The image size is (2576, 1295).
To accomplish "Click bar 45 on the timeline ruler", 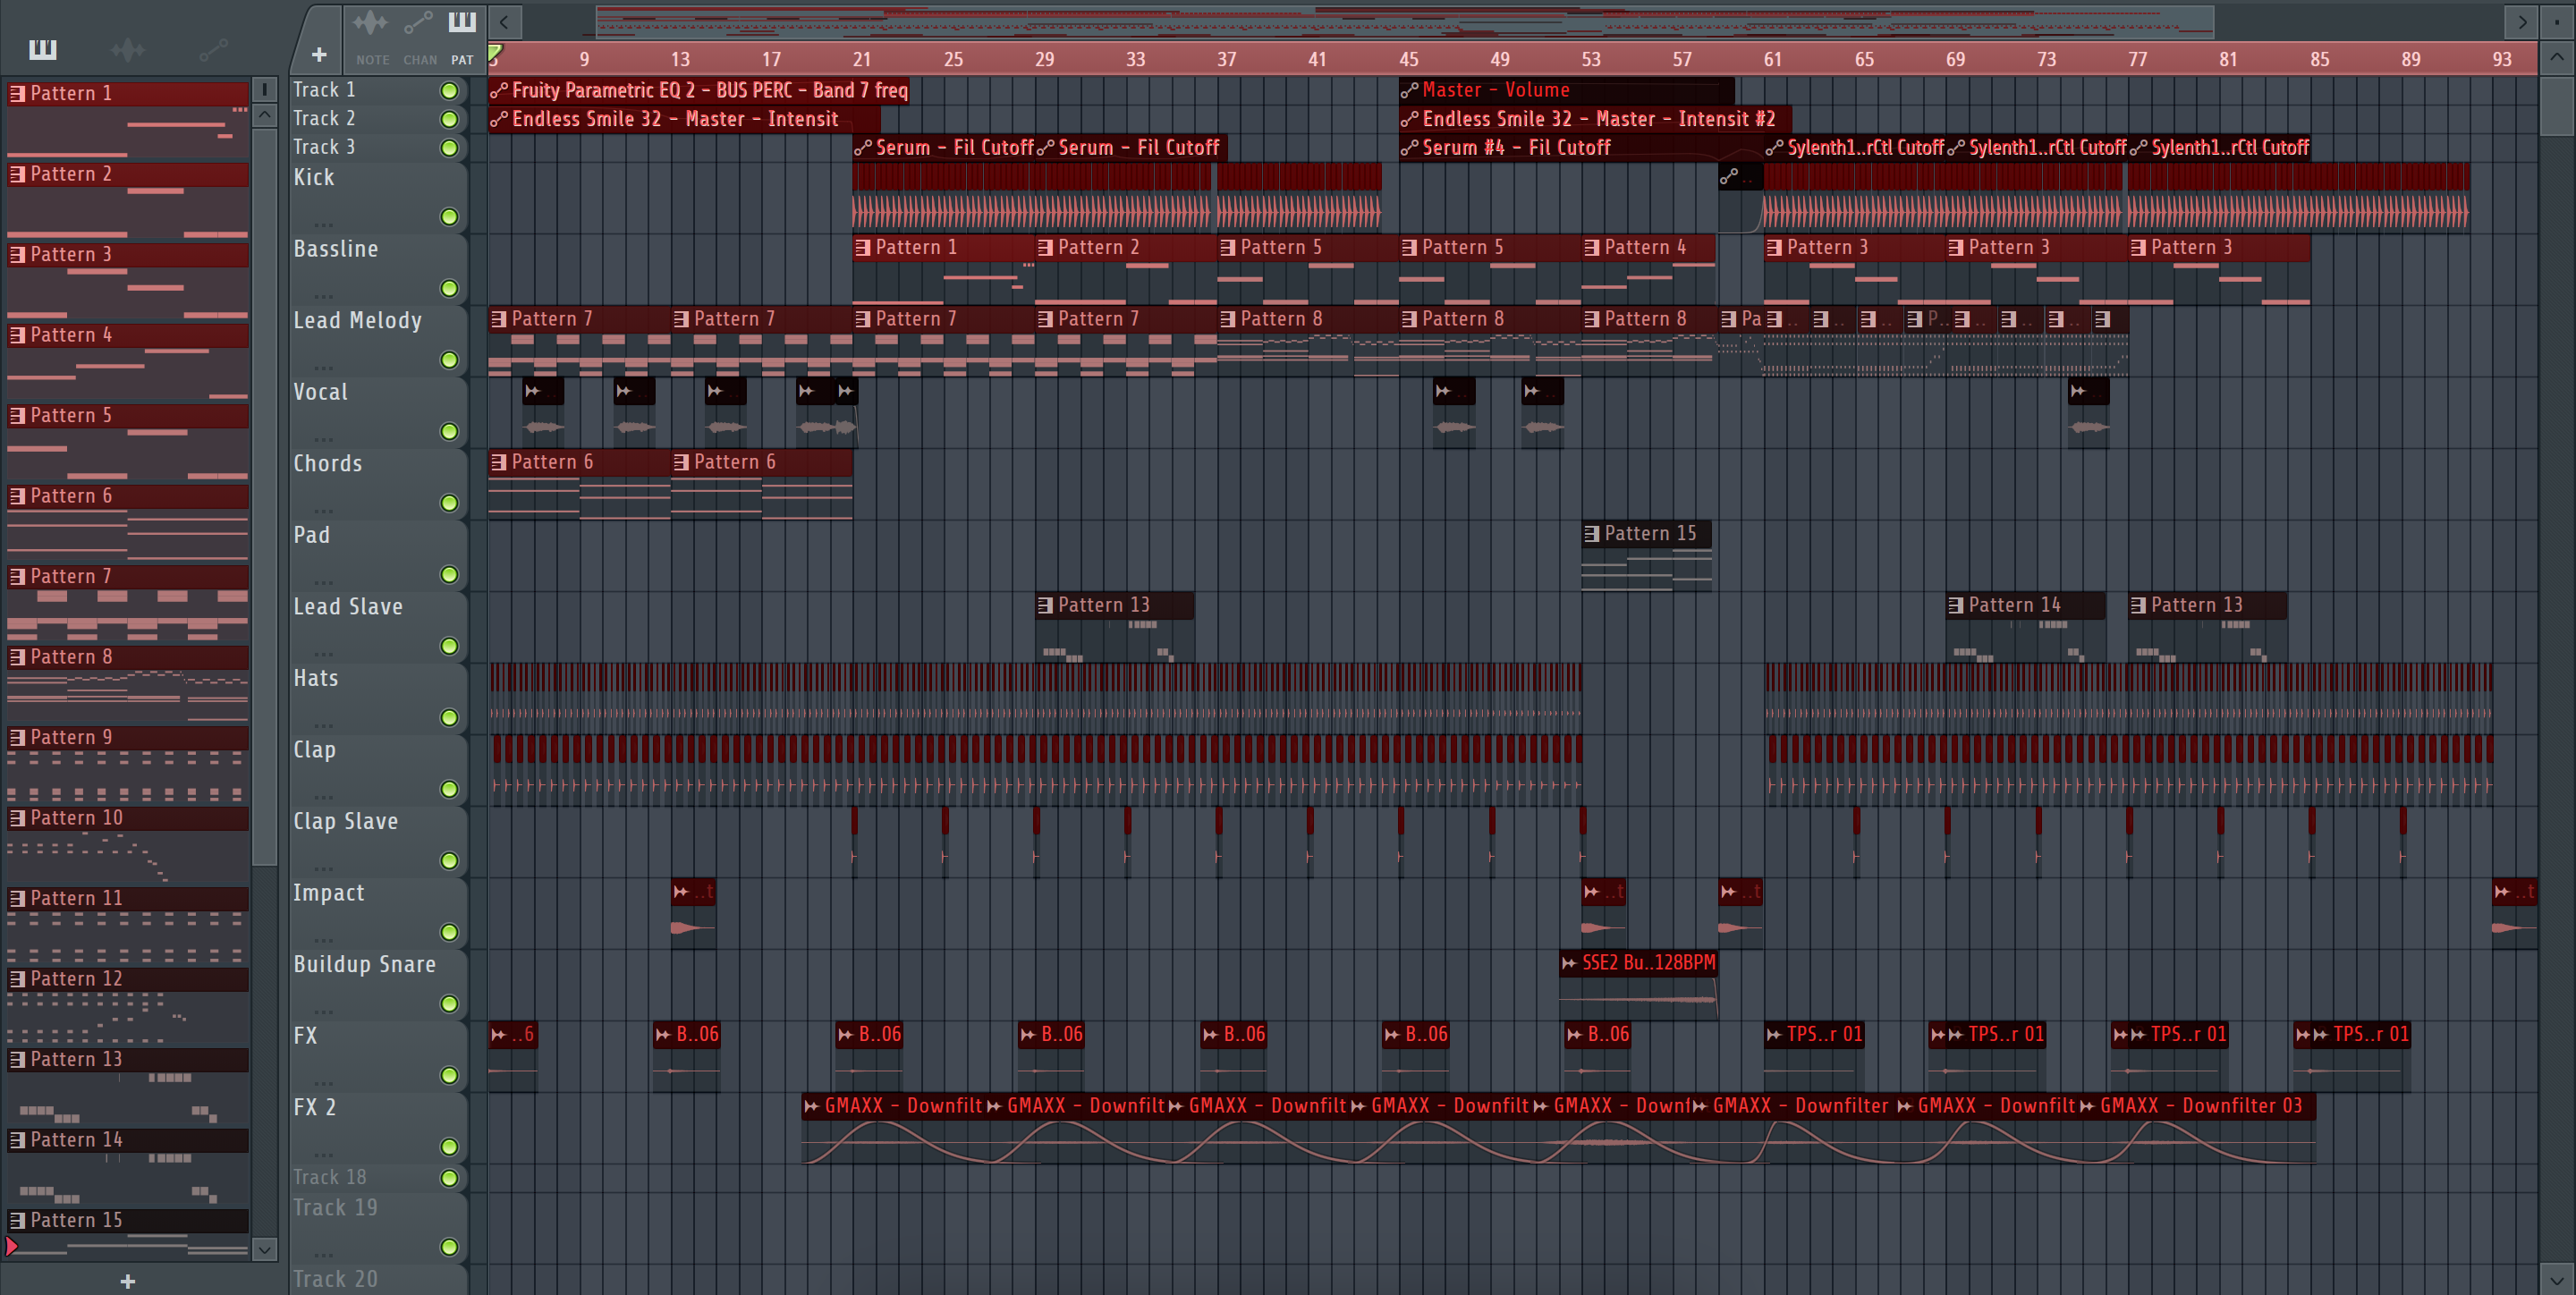I will pyautogui.click(x=1408, y=60).
